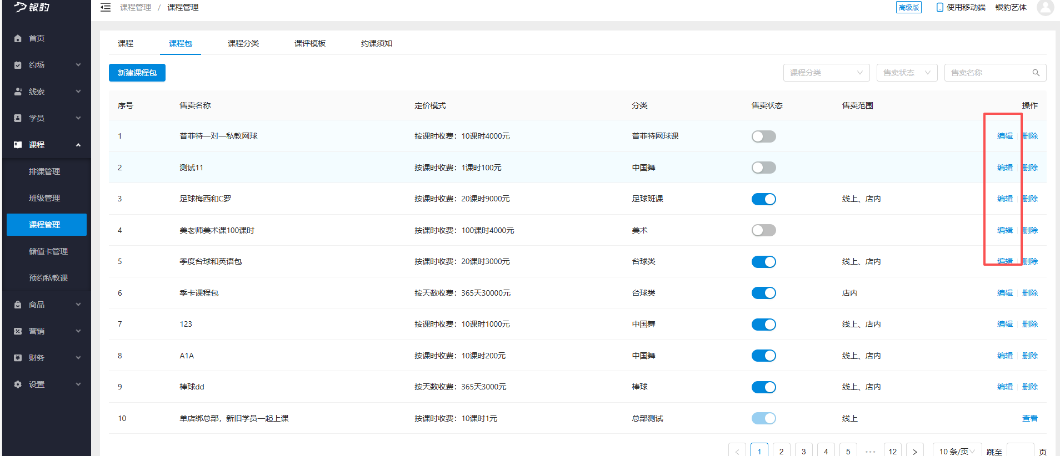Viewport: 1060px width, 456px height.
Task: Disable sale toggle for 足球梅西和C罗
Action: [x=763, y=199]
